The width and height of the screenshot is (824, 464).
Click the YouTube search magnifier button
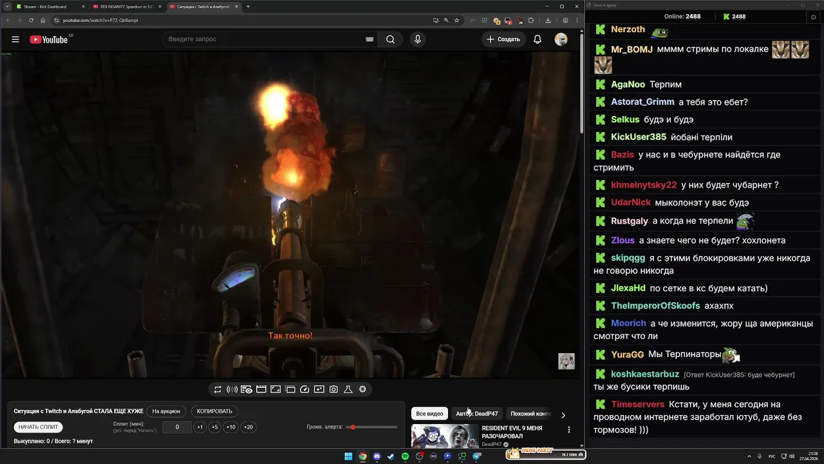coord(391,39)
